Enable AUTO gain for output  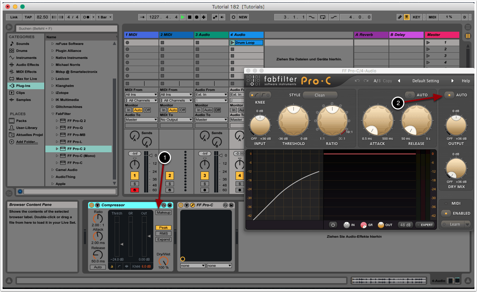tap(449, 95)
